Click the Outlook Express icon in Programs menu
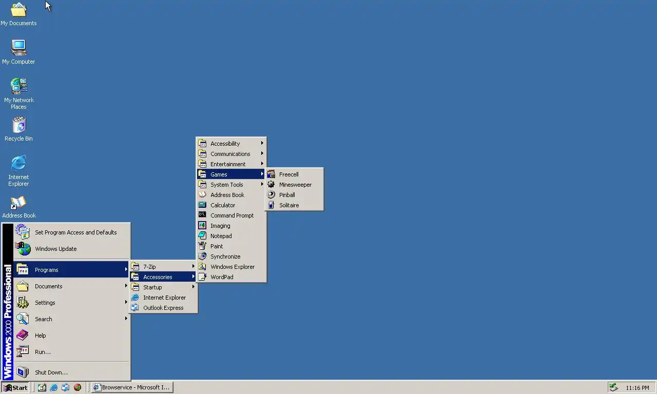The image size is (657, 394). (135, 308)
